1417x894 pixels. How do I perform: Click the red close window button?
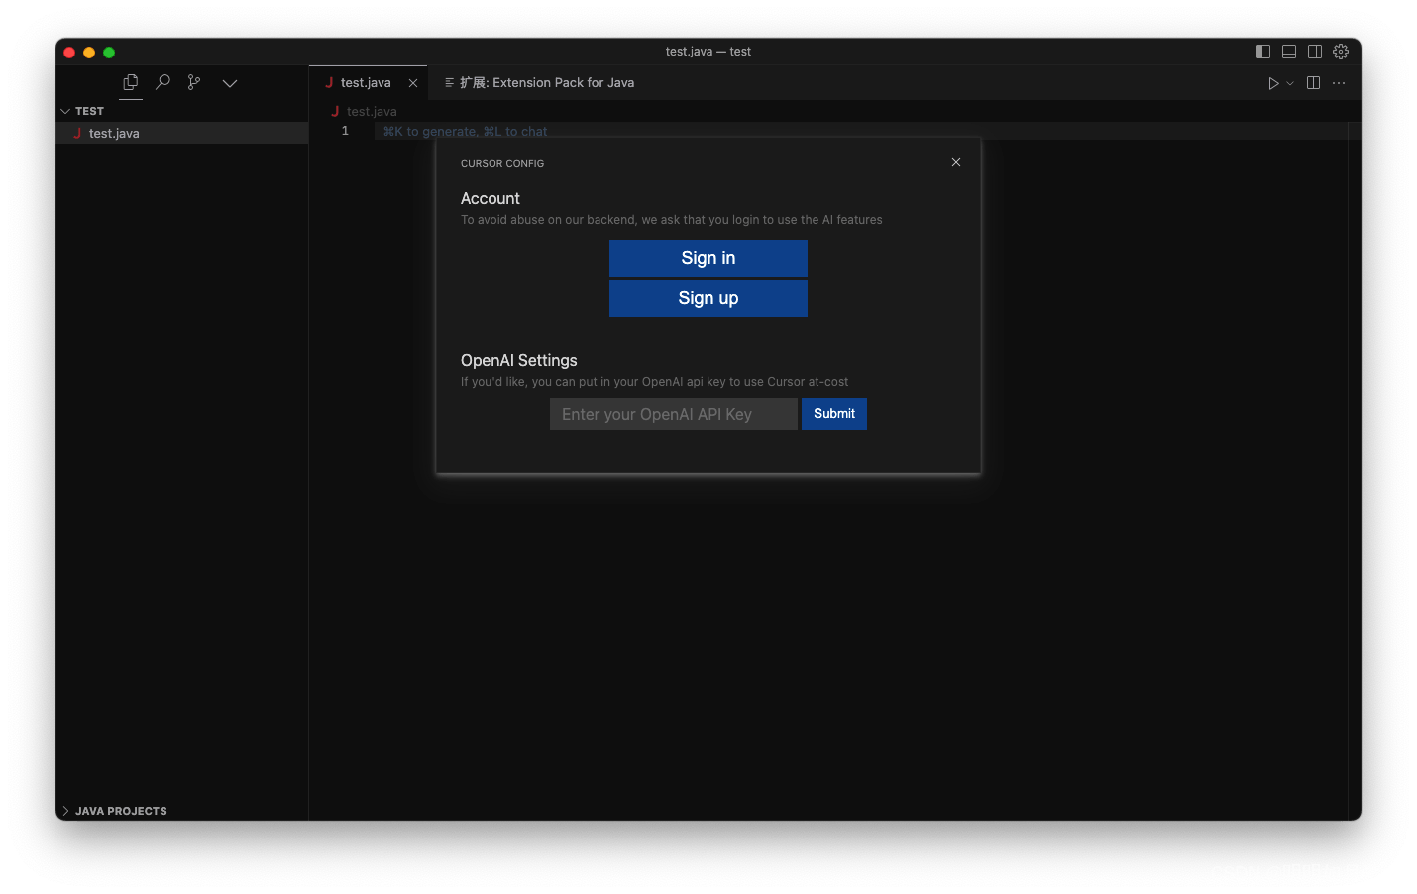(69, 53)
